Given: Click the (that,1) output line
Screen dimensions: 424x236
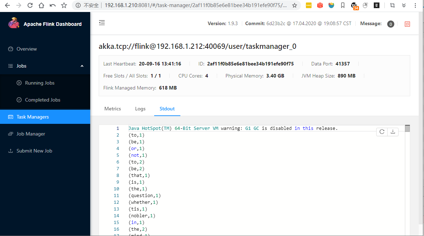Looking at the screenshot, I should click(x=139, y=175).
